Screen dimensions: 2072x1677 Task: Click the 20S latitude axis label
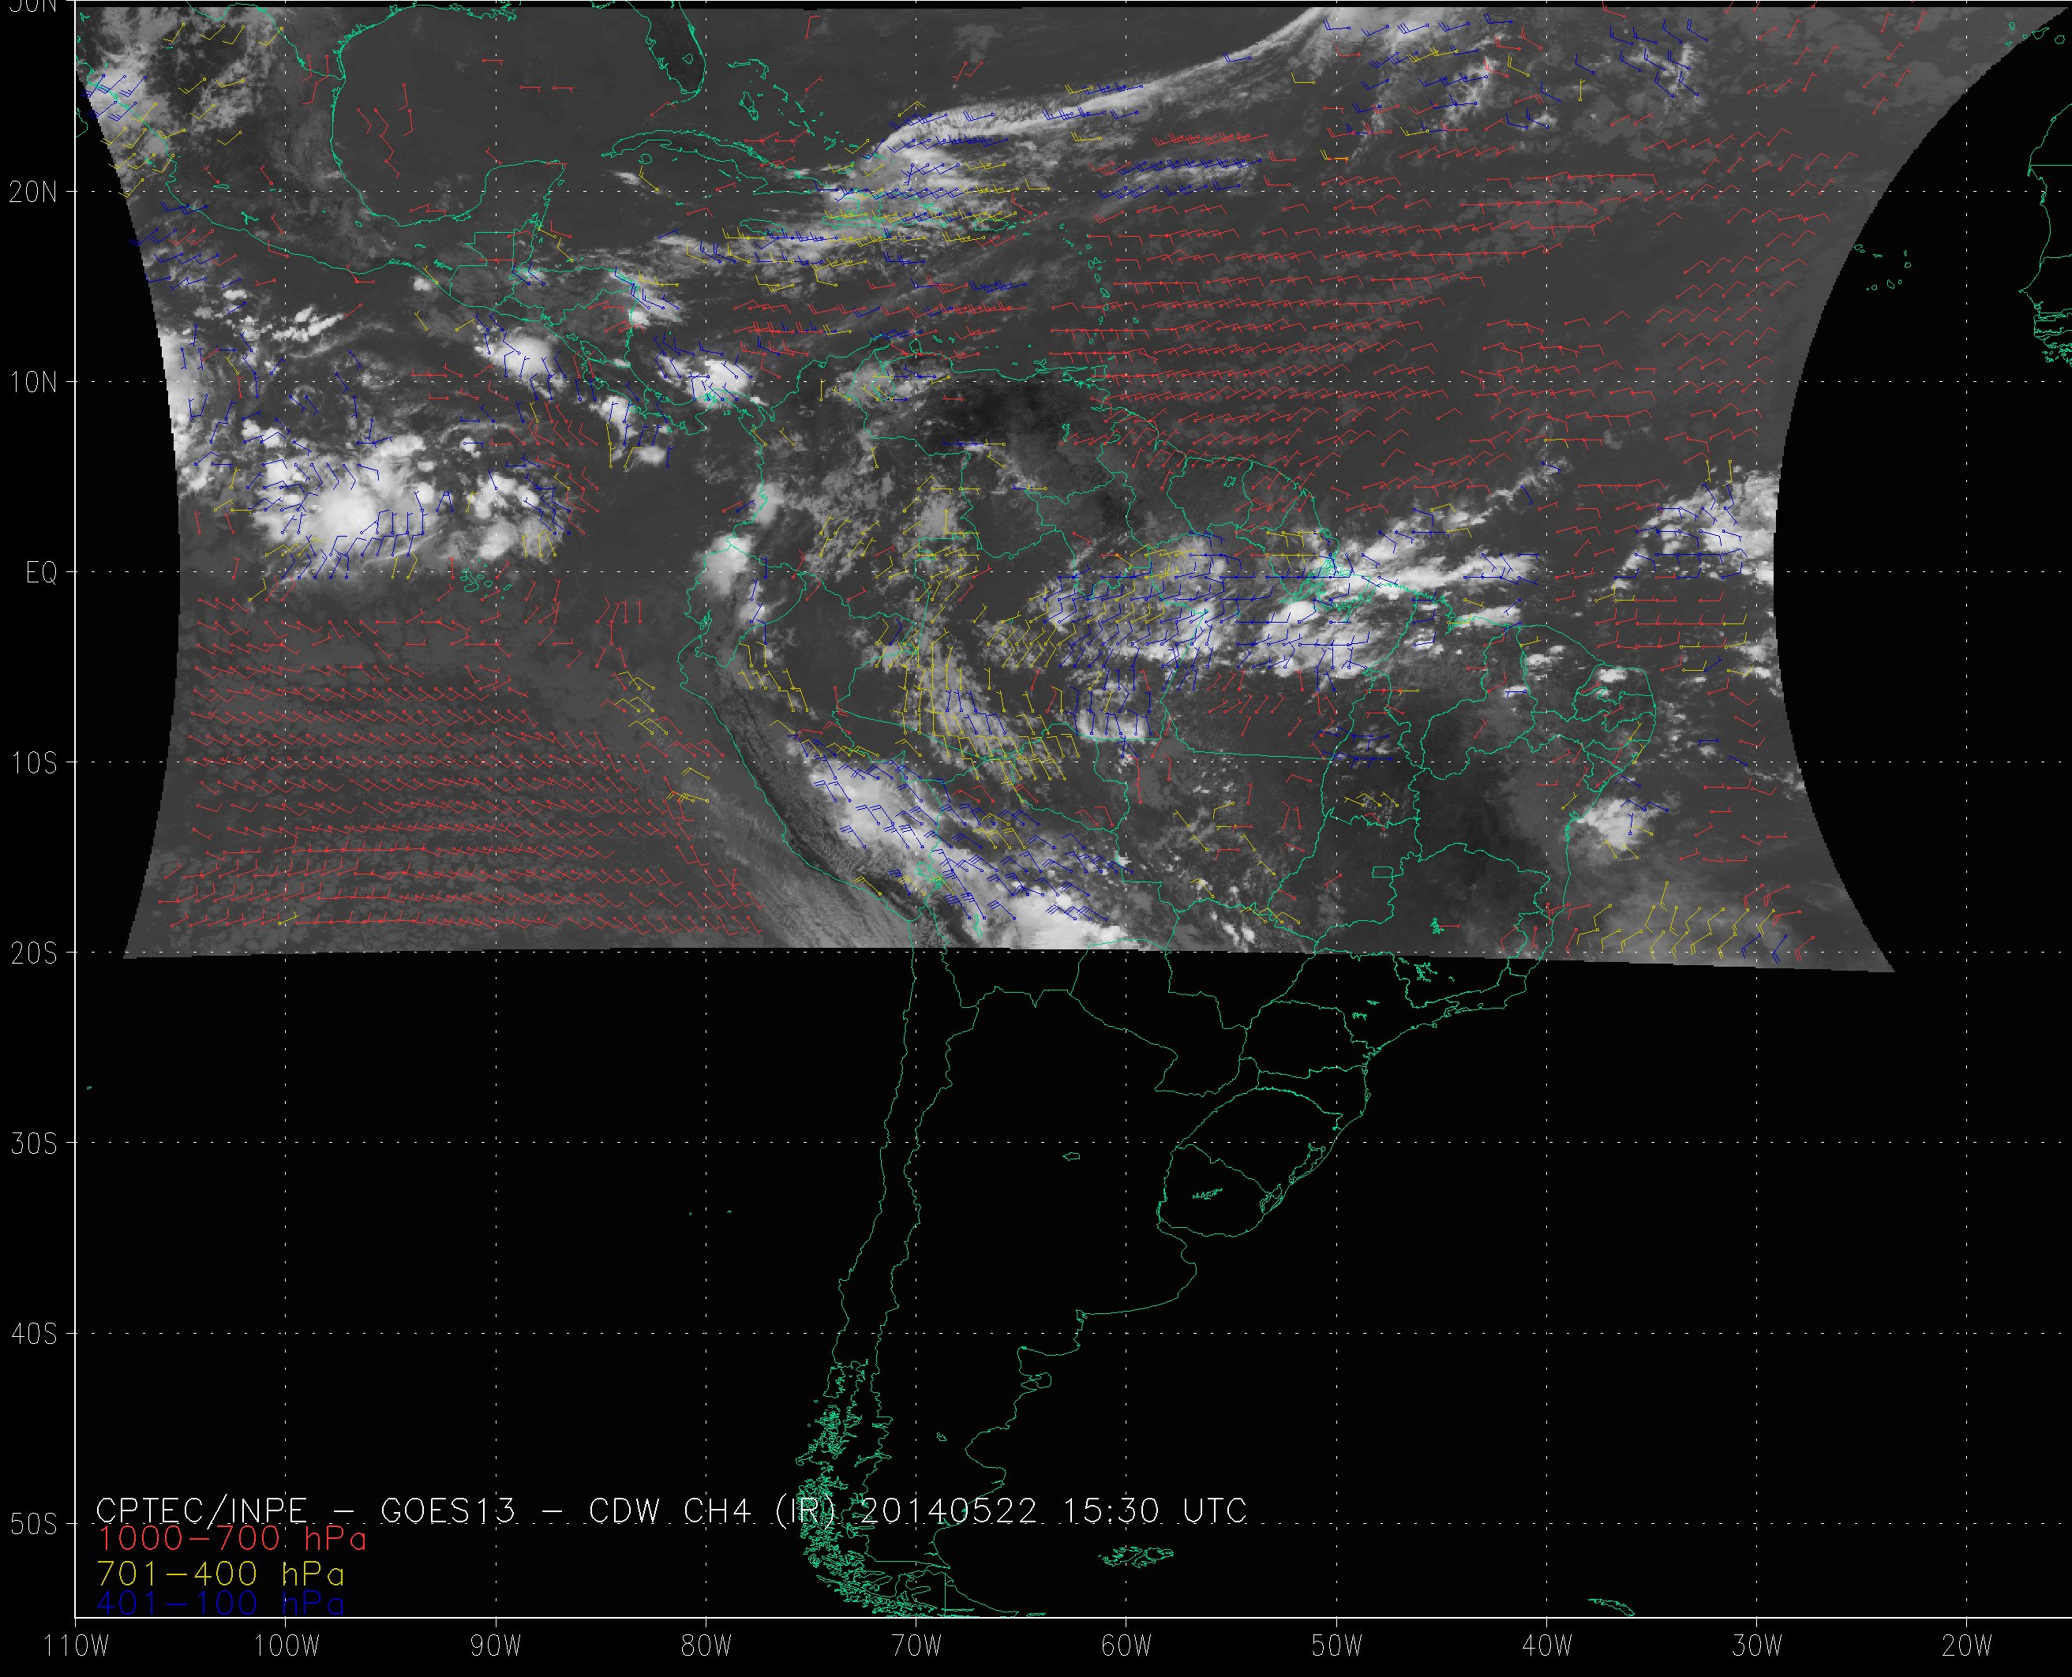(33, 954)
